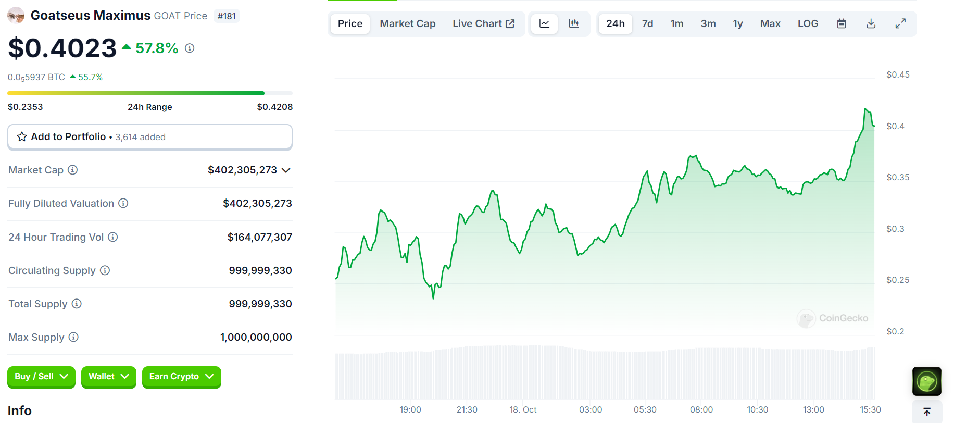Screen dimensions: 954x423
Task: Click the $0.4023 current price
Action: (x=62, y=48)
